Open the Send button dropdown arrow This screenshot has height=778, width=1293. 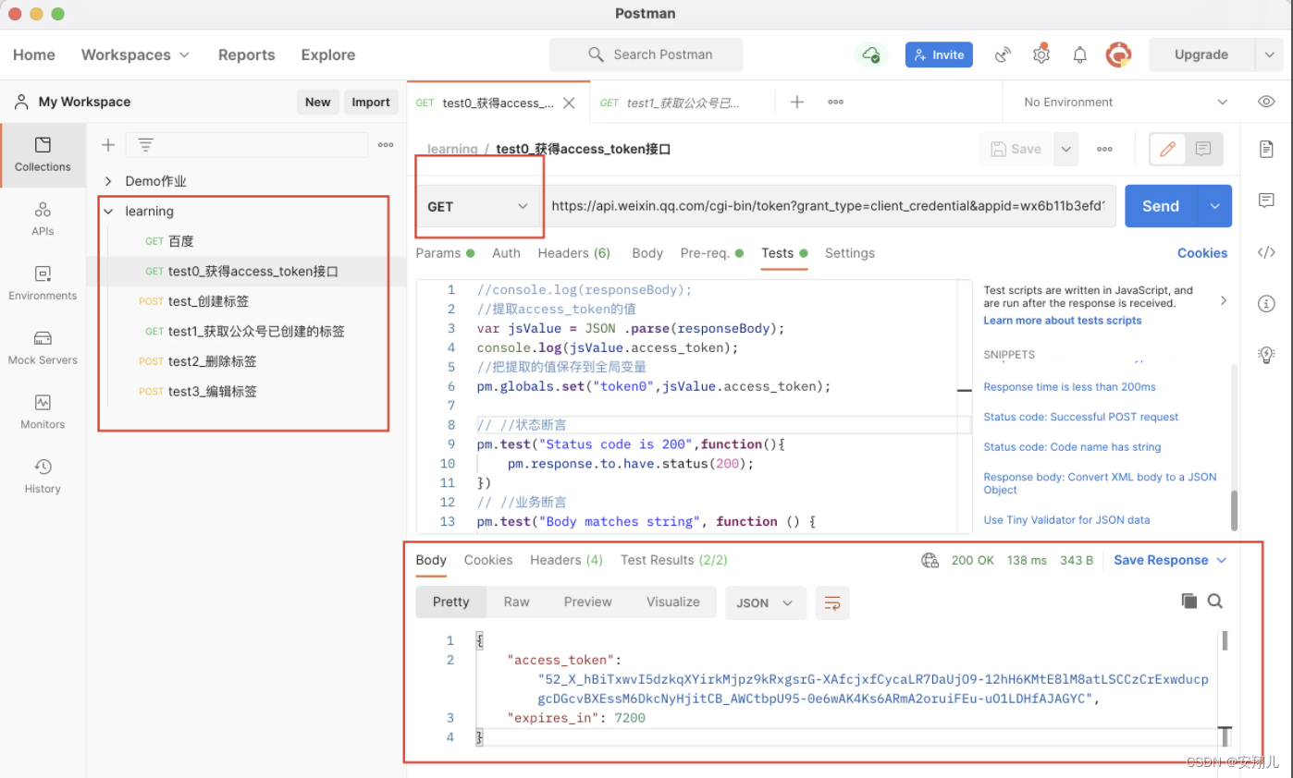pos(1215,206)
